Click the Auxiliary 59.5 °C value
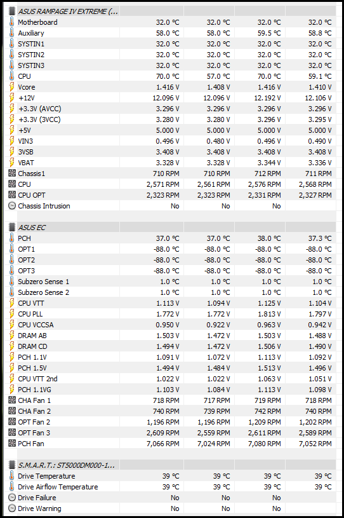The height and width of the screenshot is (518, 344). coord(269,33)
